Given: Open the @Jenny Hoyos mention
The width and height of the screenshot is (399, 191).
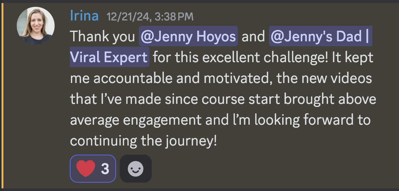Looking at the screenshot, I should pyautogui.click(x=189, y=37).
